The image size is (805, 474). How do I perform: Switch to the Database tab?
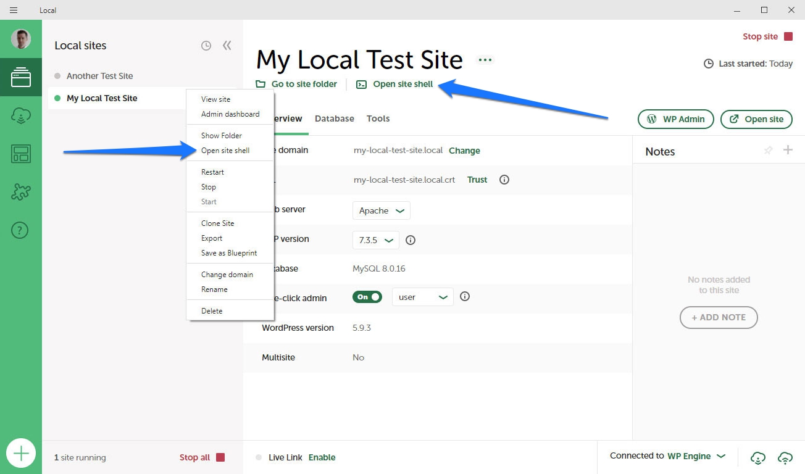click(x=335, y=118)
